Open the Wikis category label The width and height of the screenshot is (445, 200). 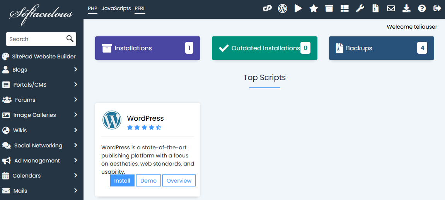[x=20, y=130]
